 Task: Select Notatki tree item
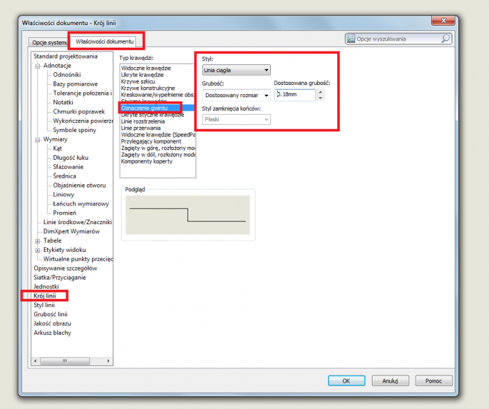[x=63, y=102]
